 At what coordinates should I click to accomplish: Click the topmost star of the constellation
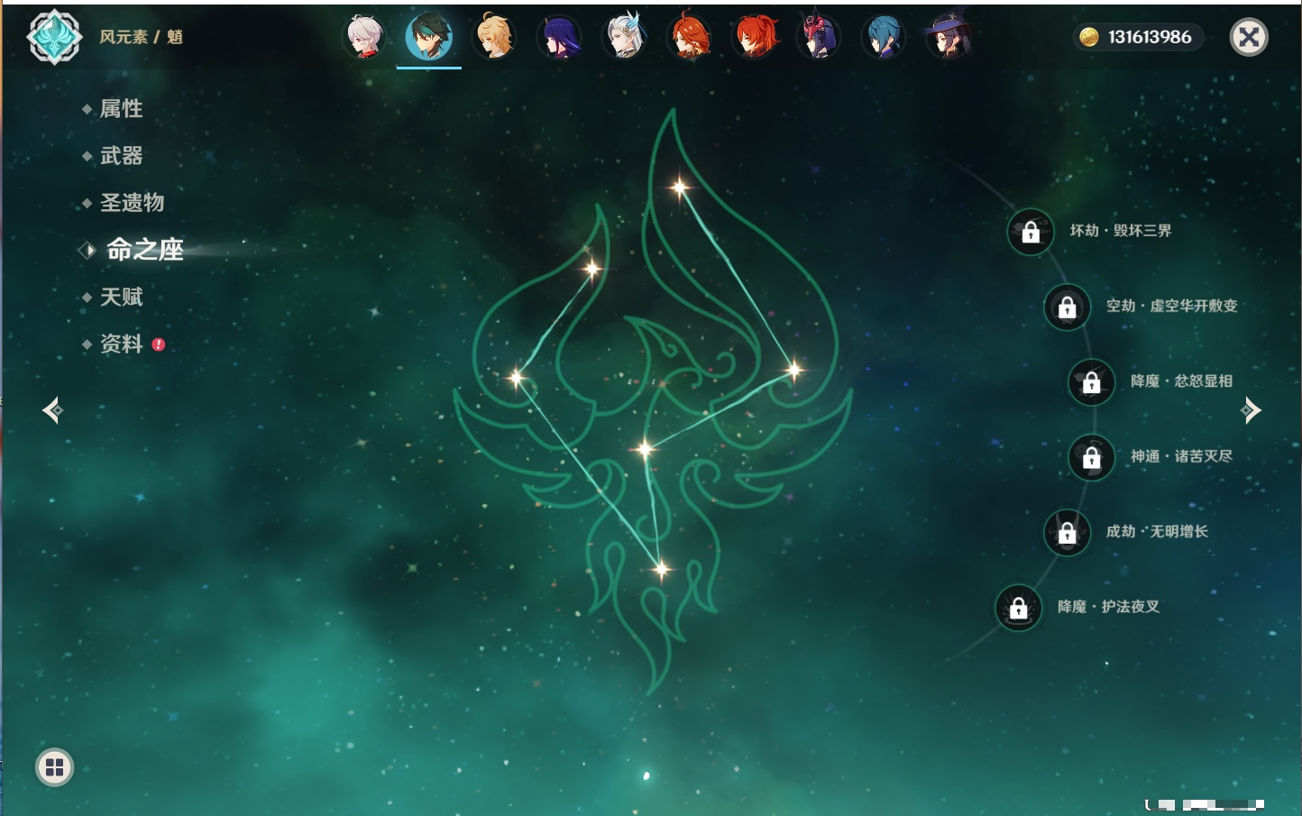click(679, 188)
